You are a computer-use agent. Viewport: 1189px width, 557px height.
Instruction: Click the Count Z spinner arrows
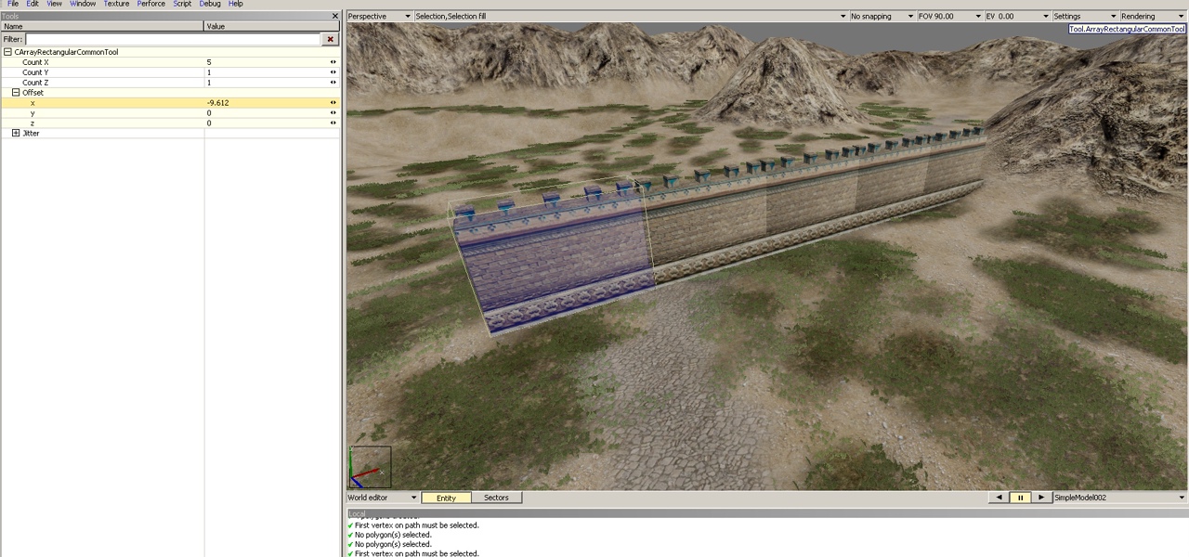(333, 83)
